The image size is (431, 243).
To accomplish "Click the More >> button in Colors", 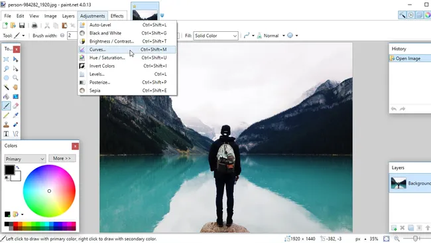I will pos(62,158).
